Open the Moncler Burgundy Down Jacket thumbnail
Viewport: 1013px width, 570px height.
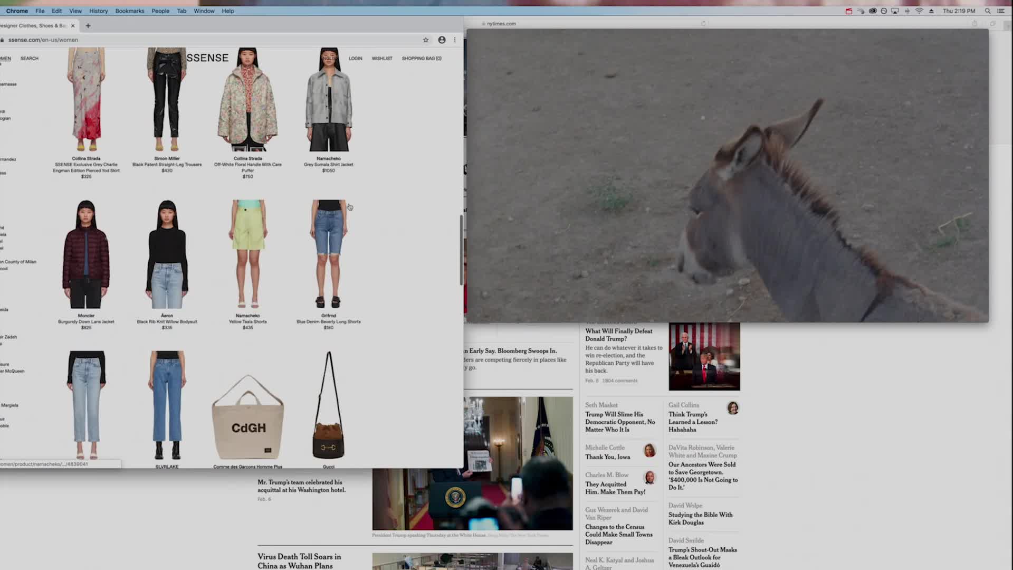(86, 254)
